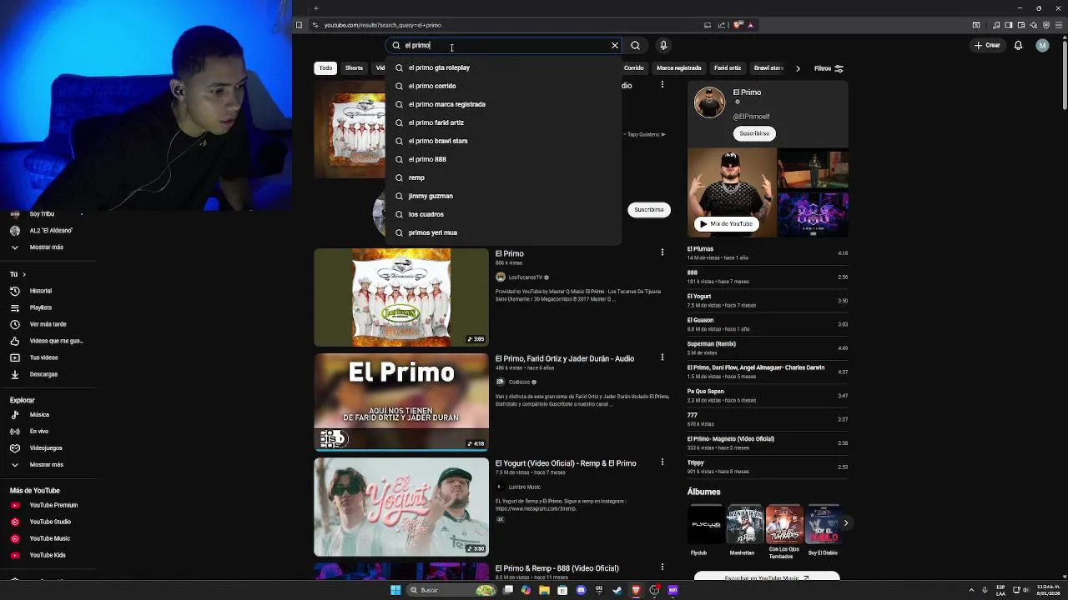Select the Corrido filter chip
This screenshot has width=1068, height=600.
click(634, 68)
